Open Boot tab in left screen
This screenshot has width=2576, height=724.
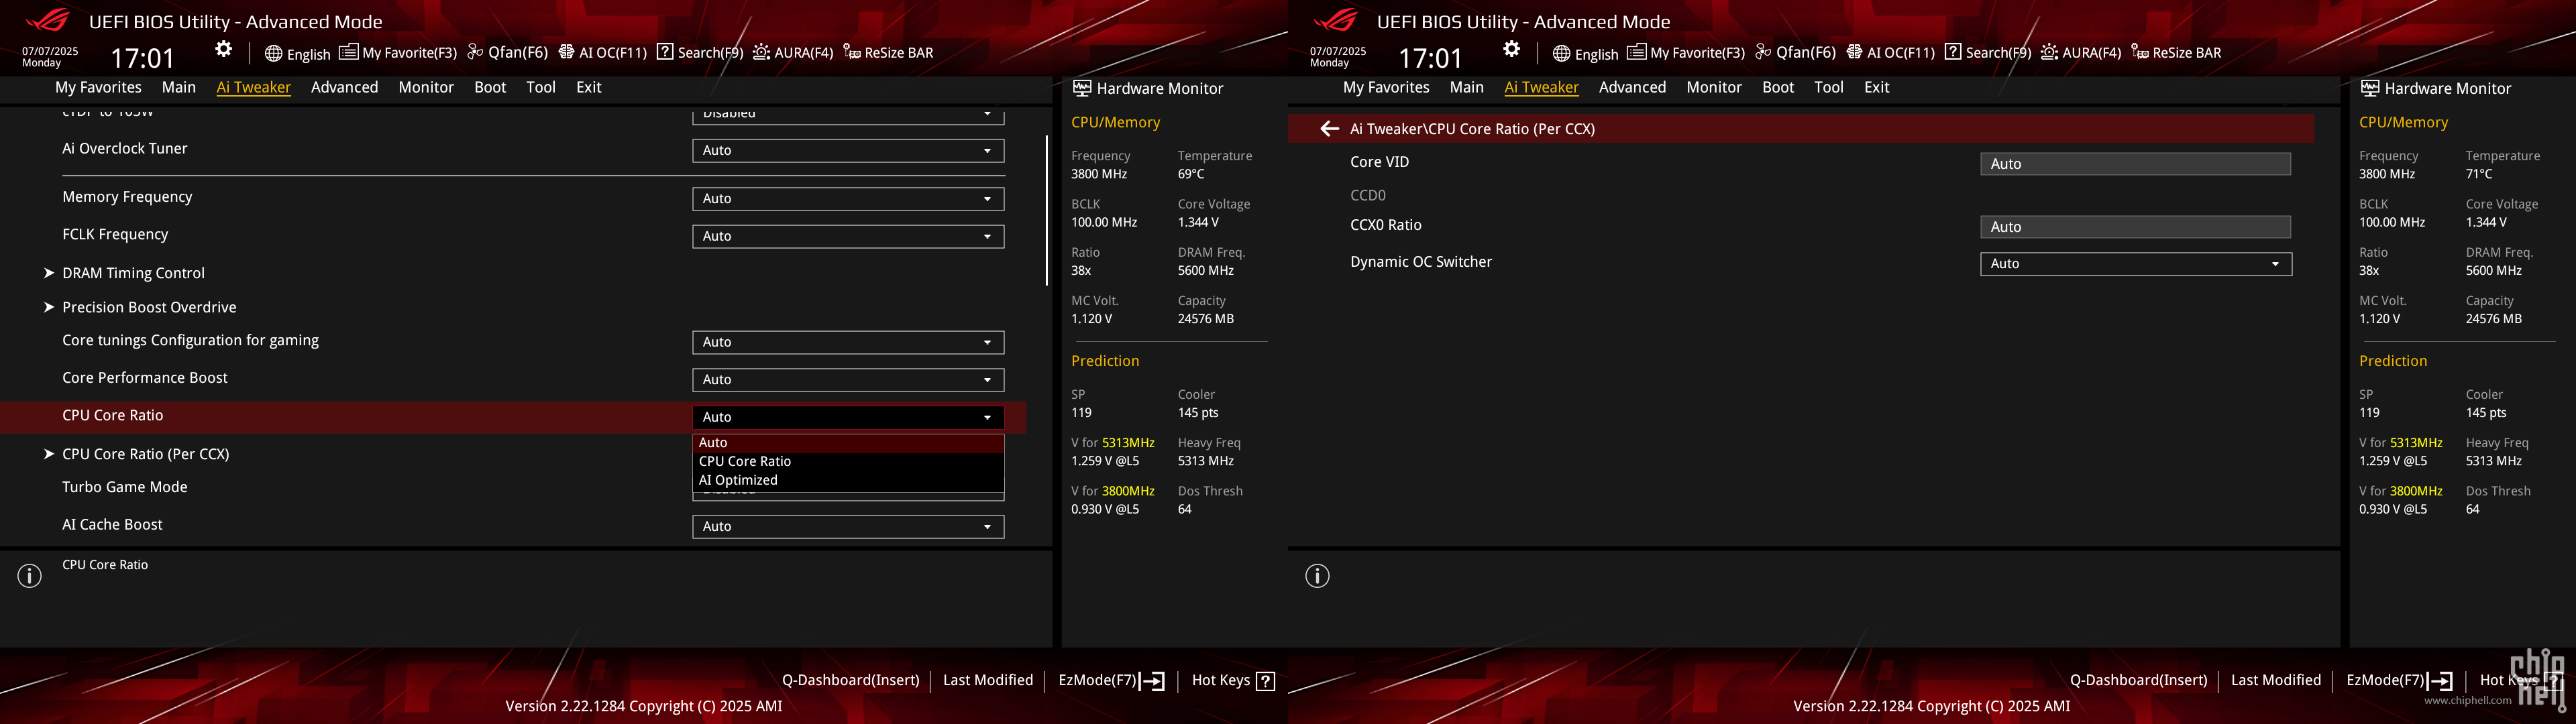490,88
